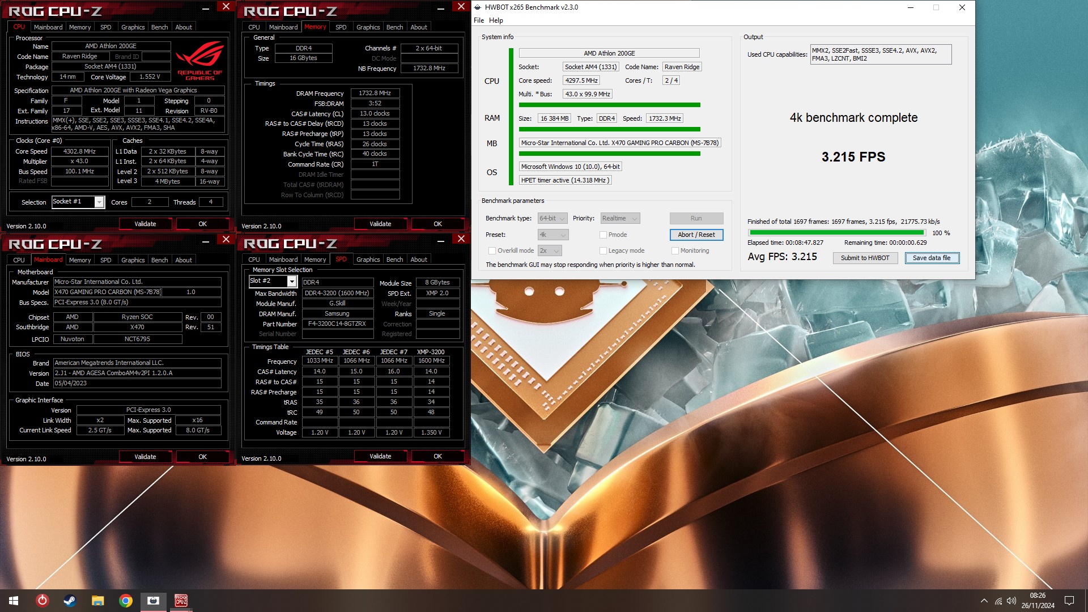This screenshot has height=612, width=1088.
Task: Click the HWBOT x265 title bar icon
Action: point(478,7)
